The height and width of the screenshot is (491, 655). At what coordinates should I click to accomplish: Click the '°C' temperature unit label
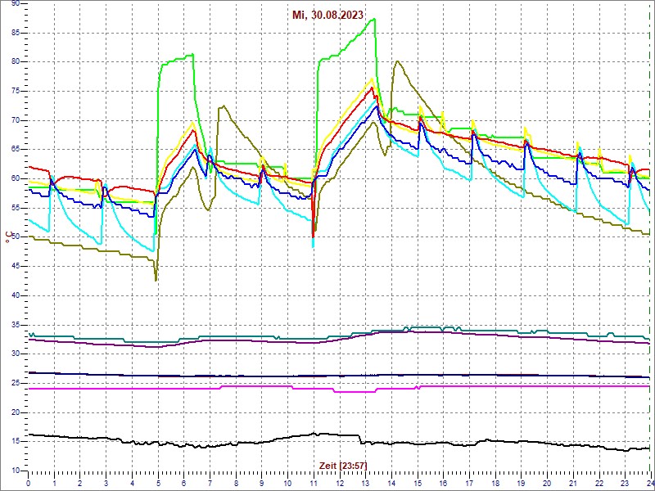tap(7, 238)
